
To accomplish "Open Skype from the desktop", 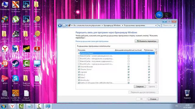I will point(16,80).
